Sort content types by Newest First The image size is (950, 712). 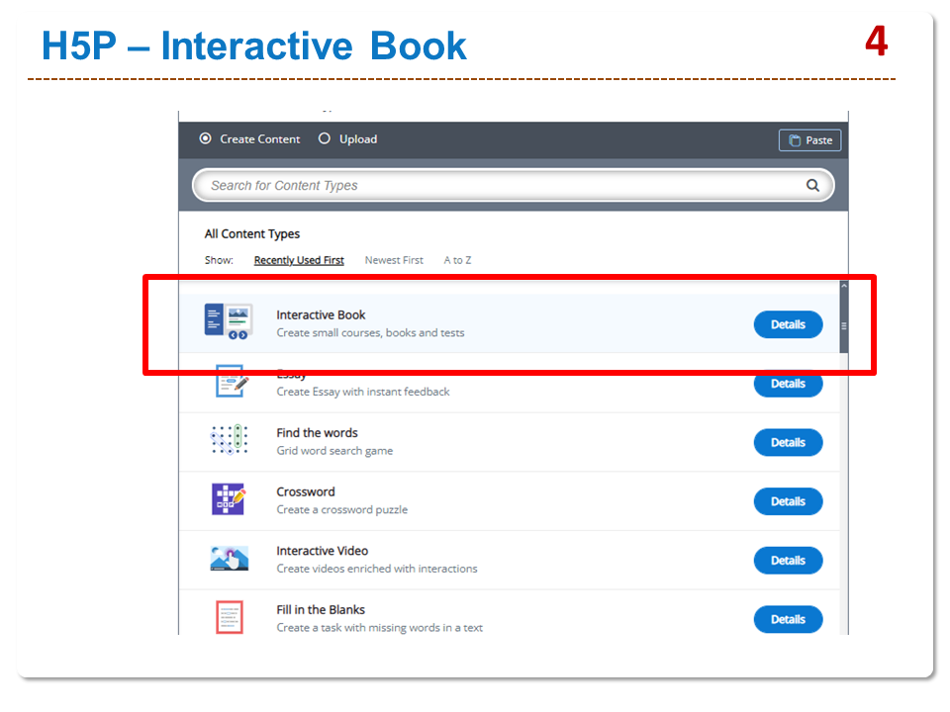tap(394, 260)
